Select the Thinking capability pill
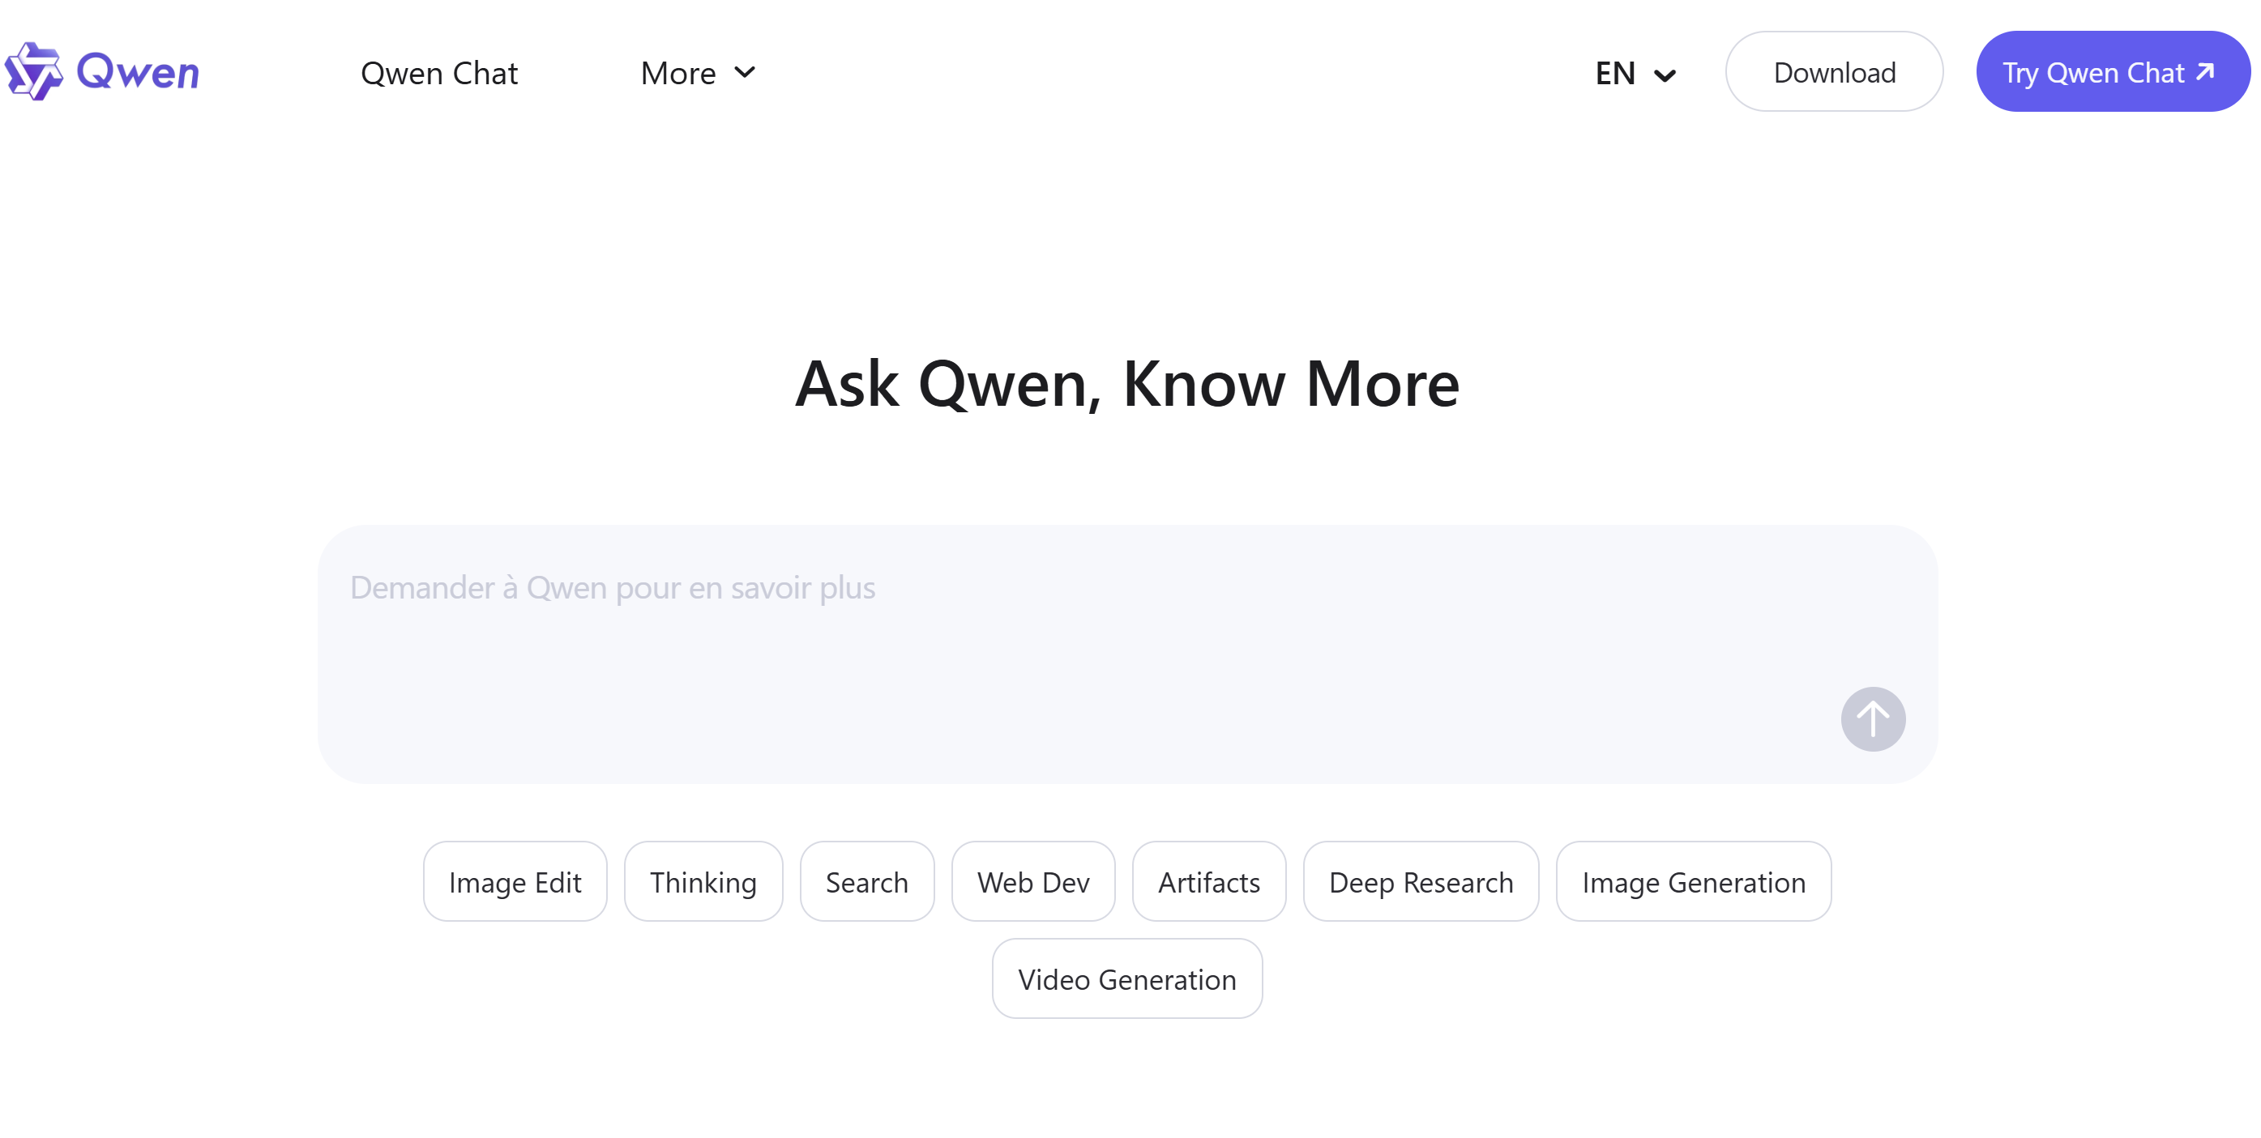2261x1138 pixels. pos(702,881)
